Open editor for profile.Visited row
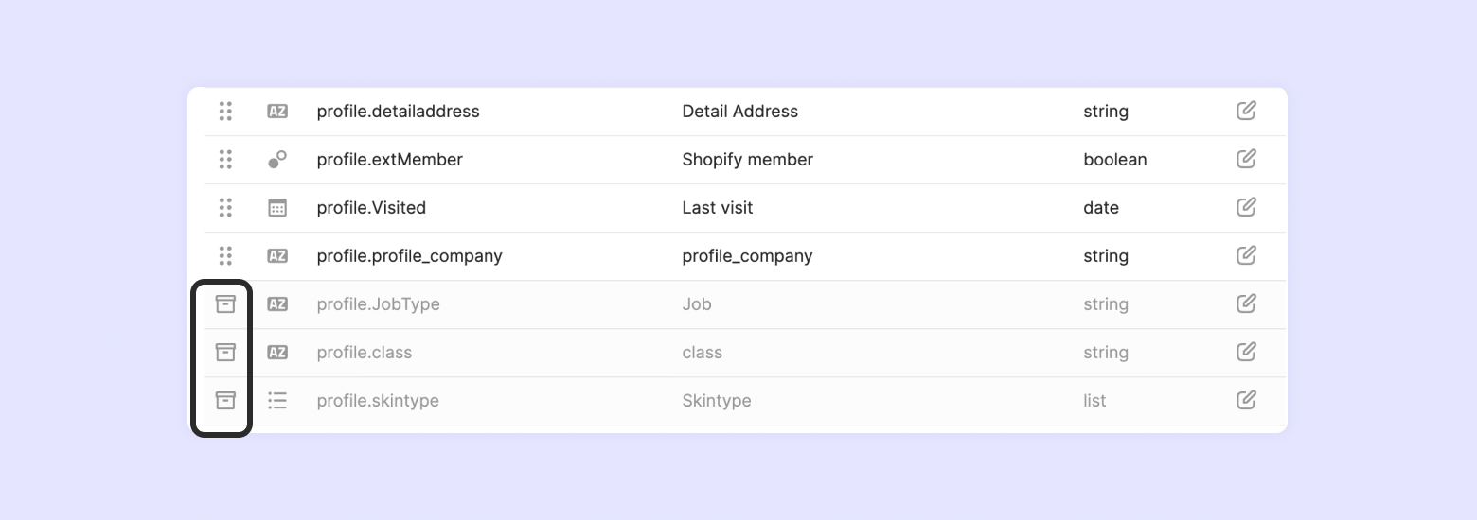The width and height of the screenshot is (1477, 520). tap(1246, 207)
